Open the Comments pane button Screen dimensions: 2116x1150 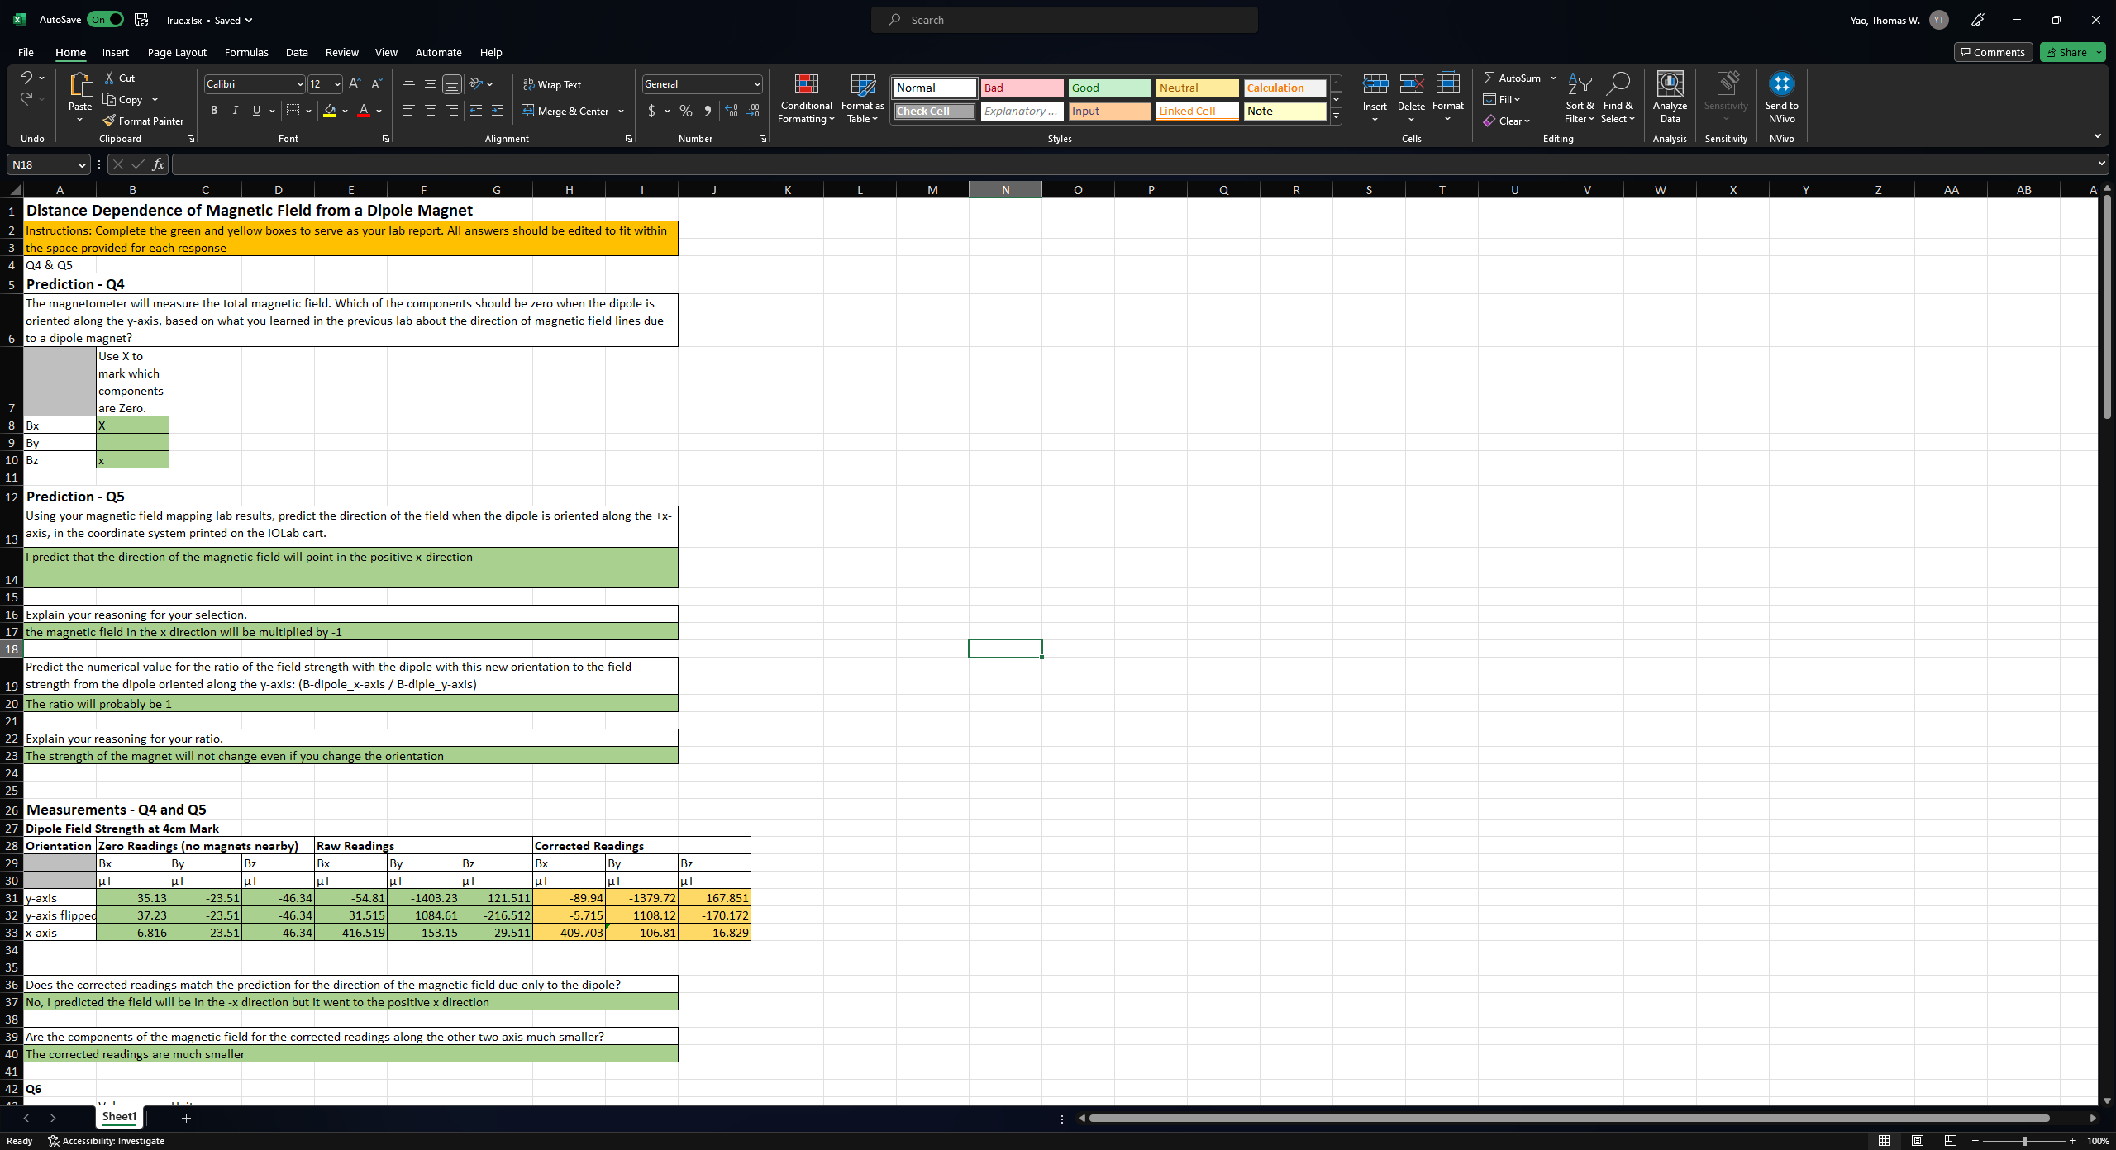point(1992,52)
